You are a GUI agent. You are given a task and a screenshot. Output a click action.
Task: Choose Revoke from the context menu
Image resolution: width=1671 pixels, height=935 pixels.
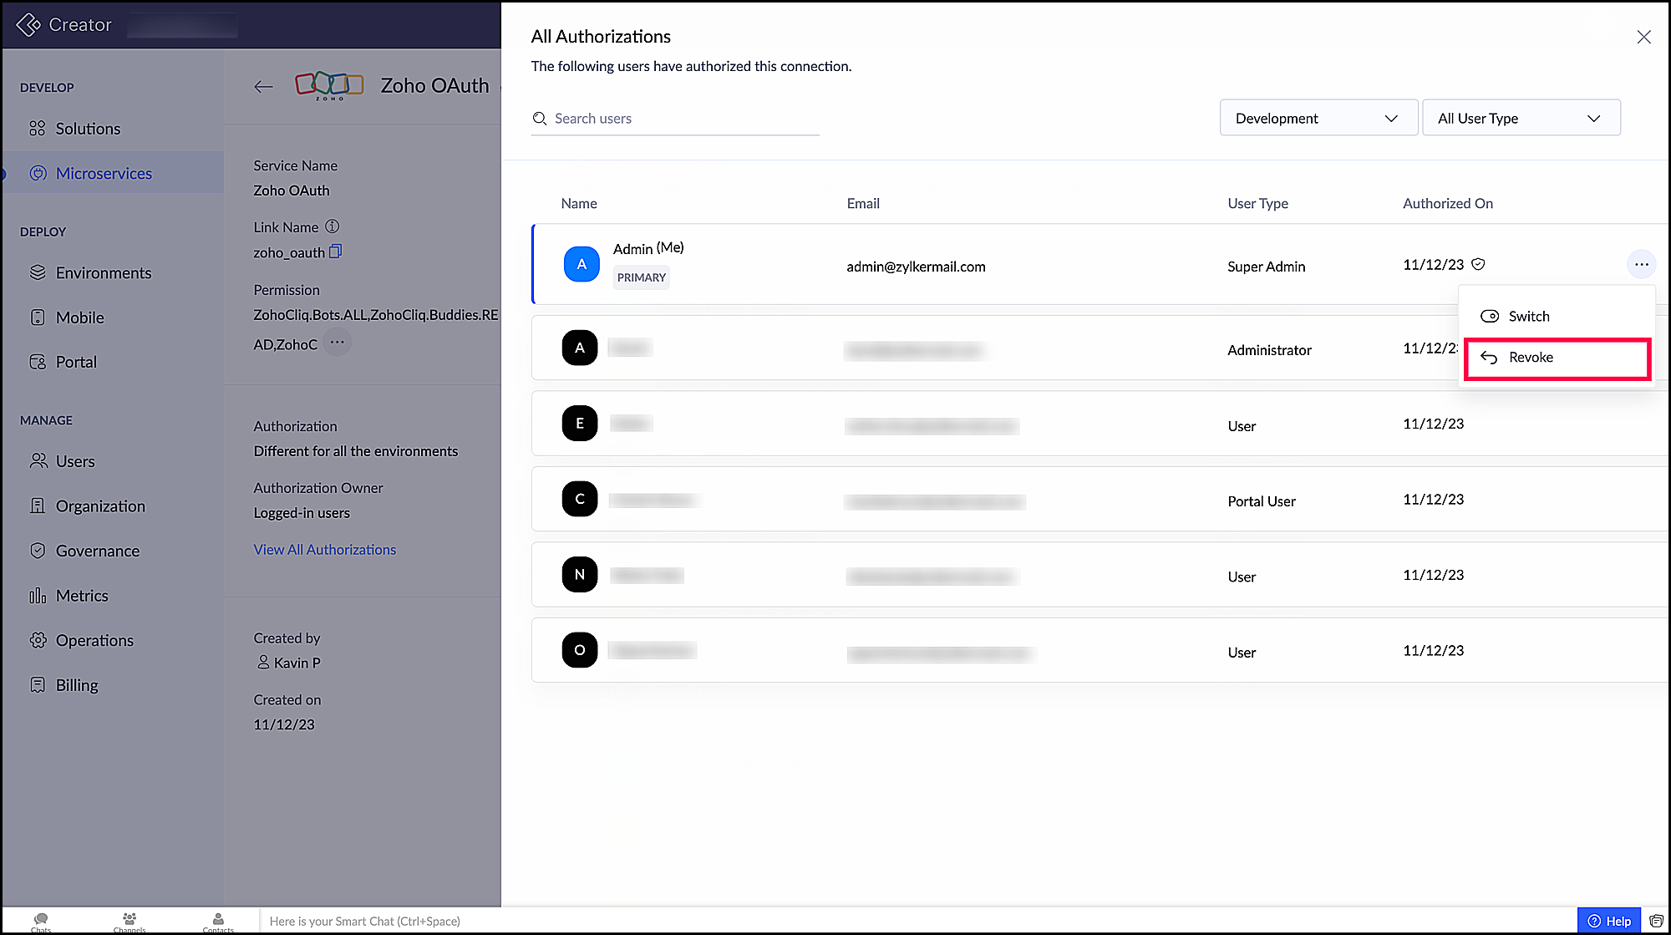point(1531,358)
